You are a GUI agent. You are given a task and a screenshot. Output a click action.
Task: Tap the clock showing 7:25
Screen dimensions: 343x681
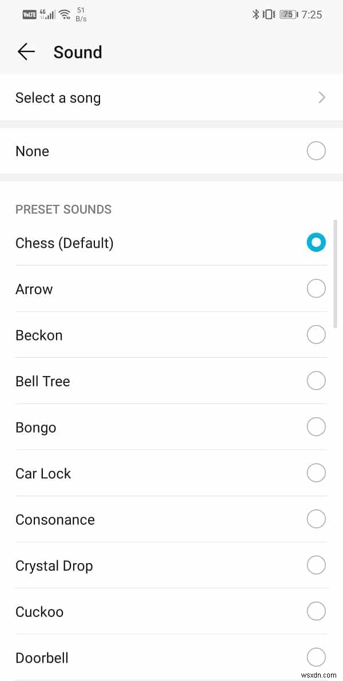(313, 14)
